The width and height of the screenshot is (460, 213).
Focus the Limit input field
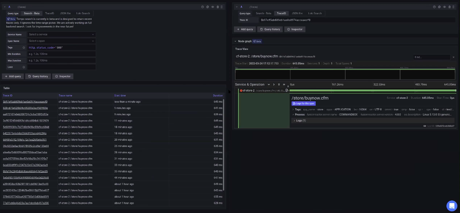(x=61, y=67)
